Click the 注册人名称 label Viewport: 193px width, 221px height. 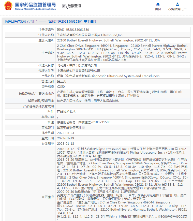pyautogui.click(x=46, y=35)
